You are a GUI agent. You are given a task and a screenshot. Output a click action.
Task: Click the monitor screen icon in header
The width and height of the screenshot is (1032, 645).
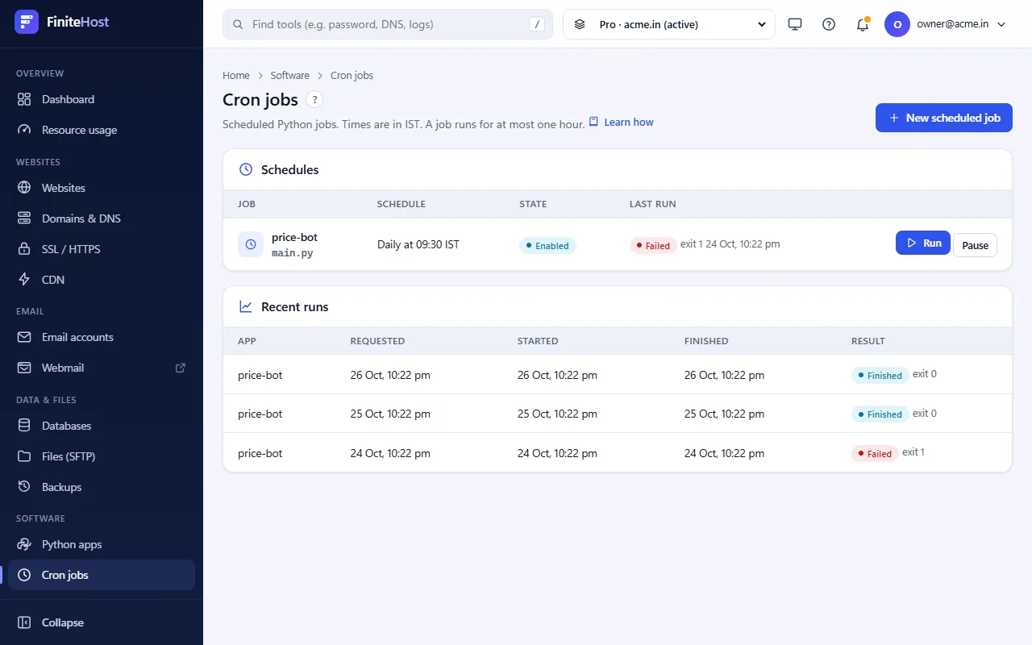795,24
